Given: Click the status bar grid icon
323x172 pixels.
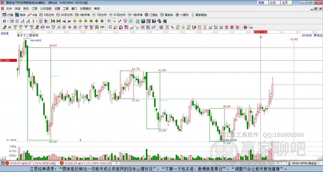Looking at the screenshot, I should pos(3,163).
